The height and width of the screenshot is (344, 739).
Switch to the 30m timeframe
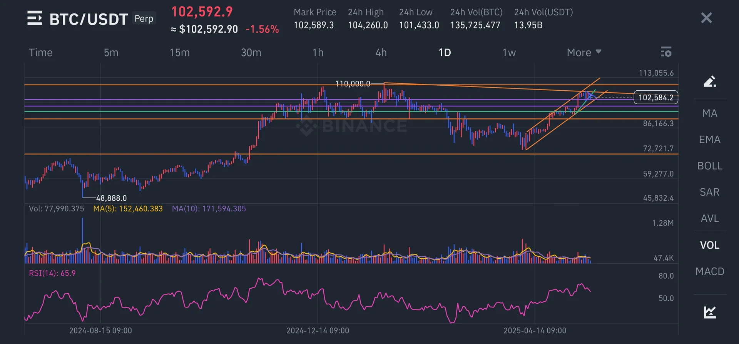click(251, 52)
